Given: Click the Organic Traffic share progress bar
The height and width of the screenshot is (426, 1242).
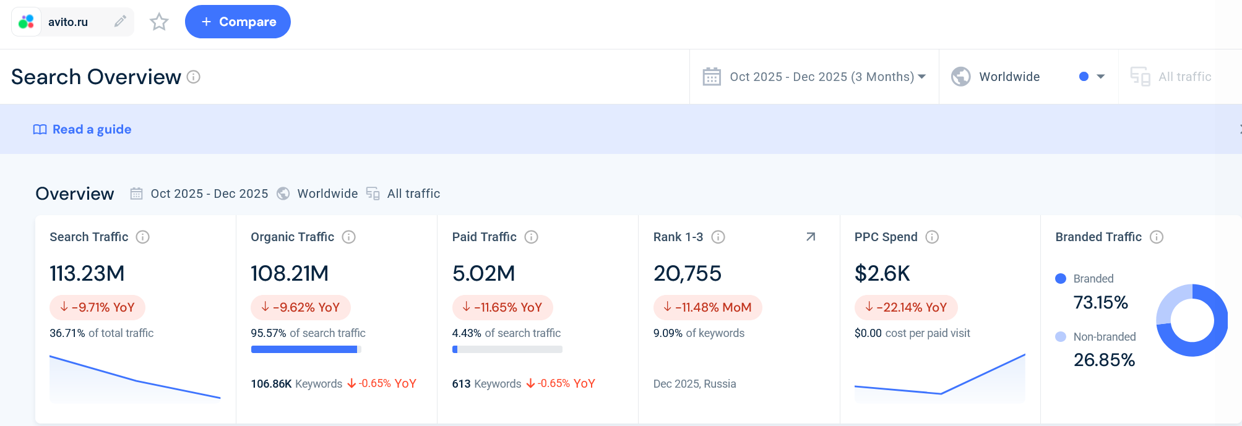Looking at the screenshot, I should [x=306, y=349].
